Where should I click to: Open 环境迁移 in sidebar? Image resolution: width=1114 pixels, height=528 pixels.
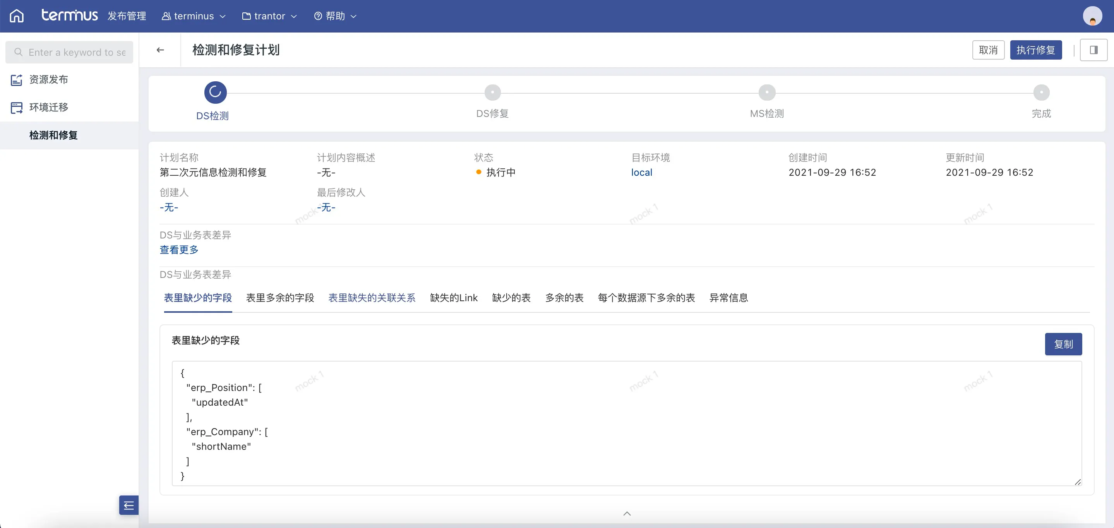[x=69, y=107]
